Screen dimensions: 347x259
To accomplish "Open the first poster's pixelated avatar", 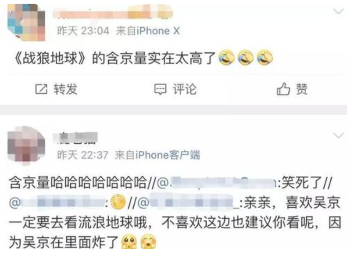I will click(x=26, y=22).
